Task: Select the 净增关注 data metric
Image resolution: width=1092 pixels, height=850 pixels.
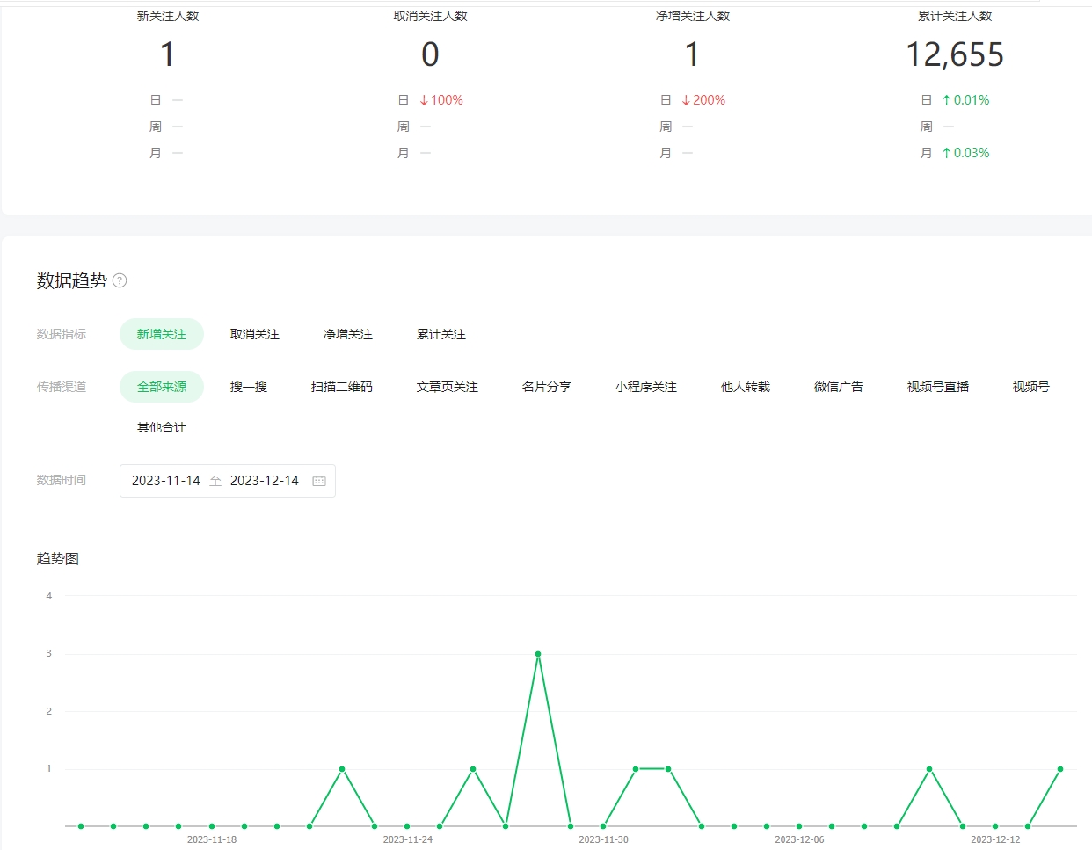Action: [348, 334]
